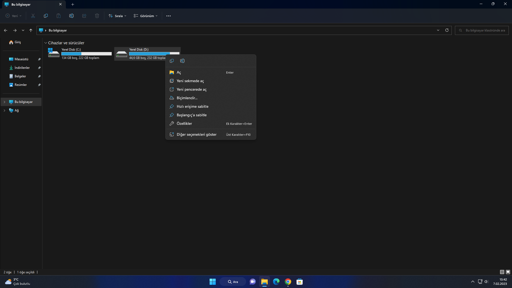
Task: Open the Yeni dropdown button
Action: [x=14, y=16]
